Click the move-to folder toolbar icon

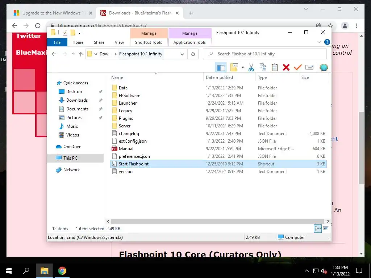tap(234, 68)
